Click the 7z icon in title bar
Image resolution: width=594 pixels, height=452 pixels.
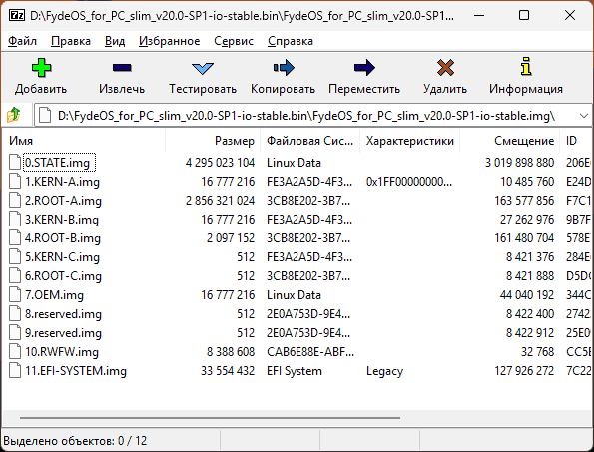(17, 16)
